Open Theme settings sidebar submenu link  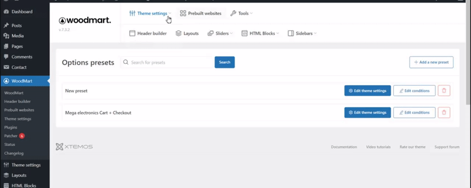(x=18, y=119)
